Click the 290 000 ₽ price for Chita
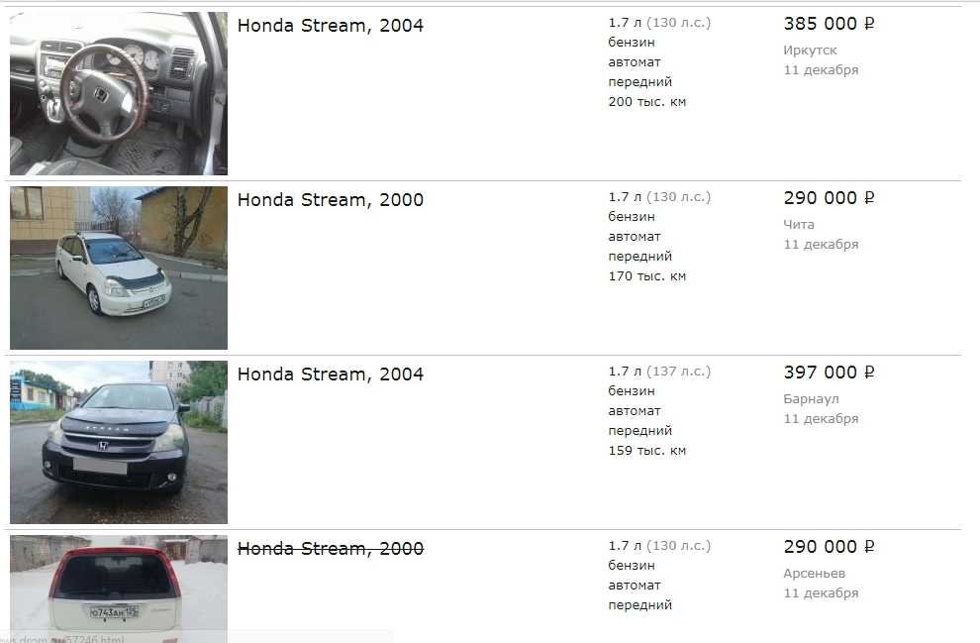This screenshot has width=980, height=643. tap(829, 198)
